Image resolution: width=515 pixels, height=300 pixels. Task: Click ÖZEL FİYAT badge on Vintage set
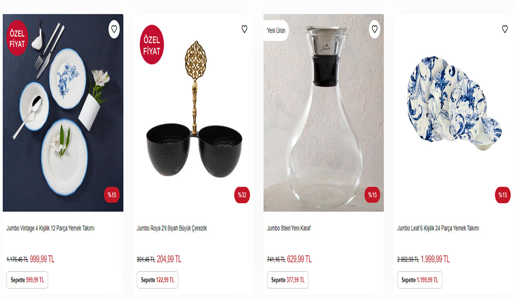(x=16, y=39)
